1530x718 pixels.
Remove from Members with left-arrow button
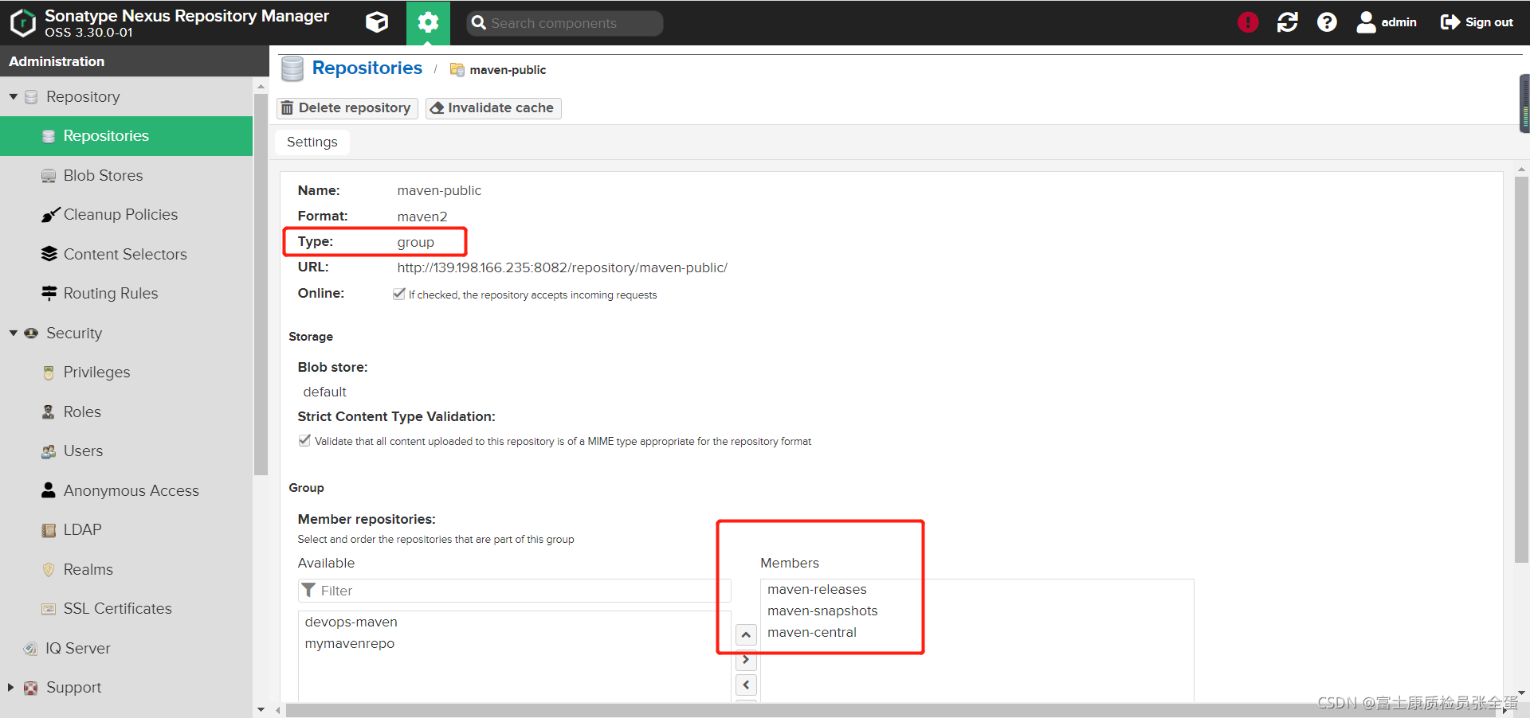[746, 685]
